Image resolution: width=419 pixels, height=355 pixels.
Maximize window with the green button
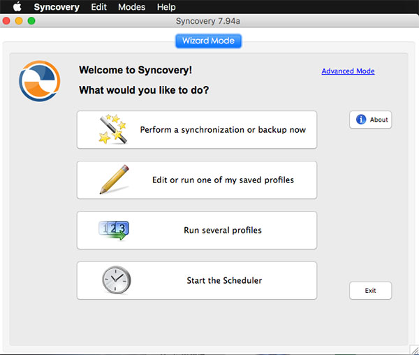click(x=31, y=21)
